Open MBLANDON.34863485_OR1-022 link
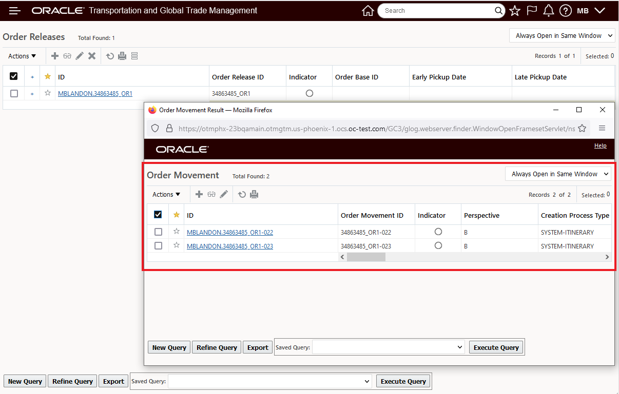The height and width of the screenshot is (394, 619). (x=230, y=232)
